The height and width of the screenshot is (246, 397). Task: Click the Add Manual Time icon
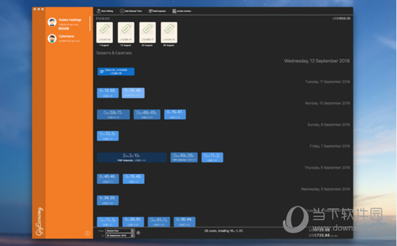122,11
